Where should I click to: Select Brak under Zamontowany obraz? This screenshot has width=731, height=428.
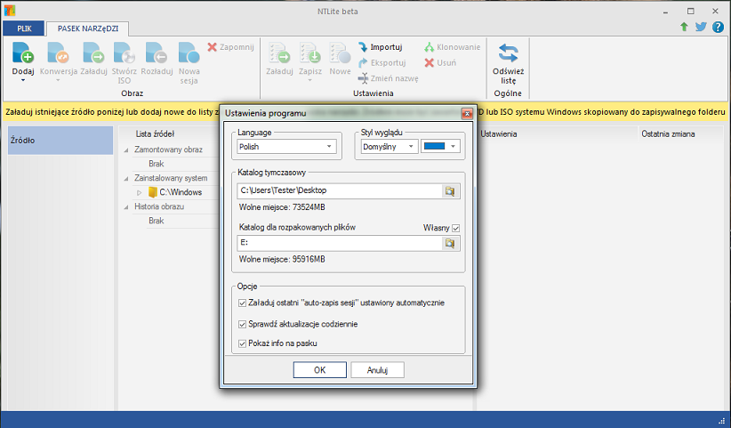tap(157, 164)
